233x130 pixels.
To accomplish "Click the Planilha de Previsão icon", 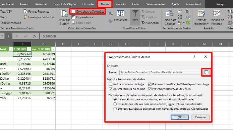I will coord(217,18).
